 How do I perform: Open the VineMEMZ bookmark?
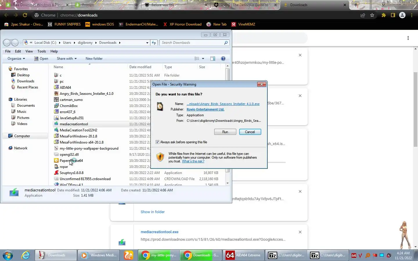tap(243, 24)
